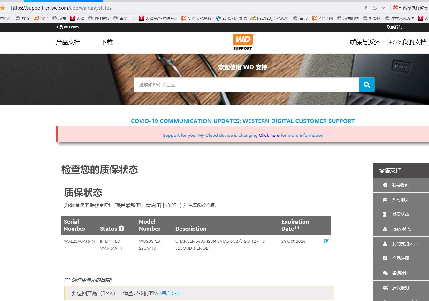Open the 雨林木风系统 bookmark
The image size is (429, 301).
coord(400,18)
